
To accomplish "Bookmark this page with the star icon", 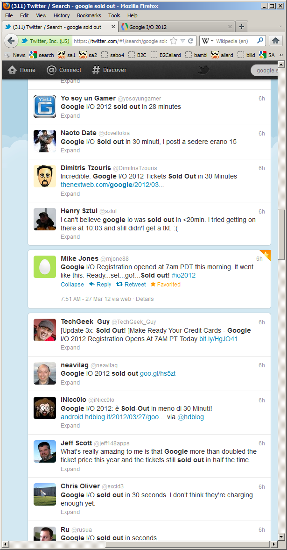I will (174, 41).
